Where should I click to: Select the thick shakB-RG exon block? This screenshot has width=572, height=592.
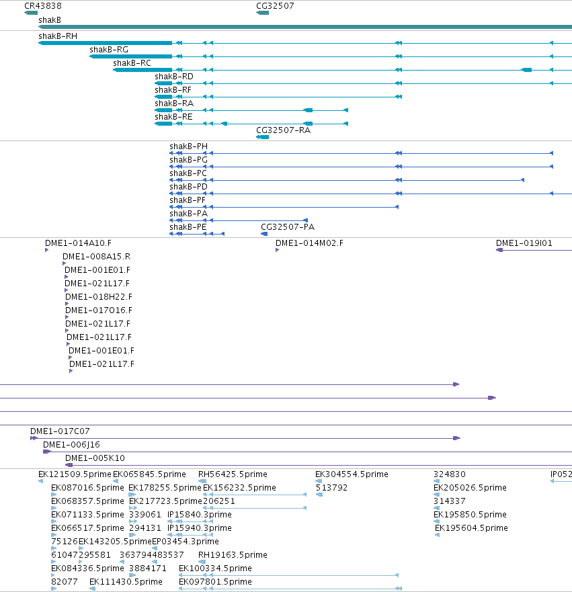point(130,56)
